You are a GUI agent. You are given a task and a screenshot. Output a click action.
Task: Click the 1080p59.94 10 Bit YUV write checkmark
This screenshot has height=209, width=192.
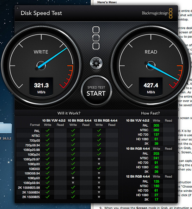[48, 183]
